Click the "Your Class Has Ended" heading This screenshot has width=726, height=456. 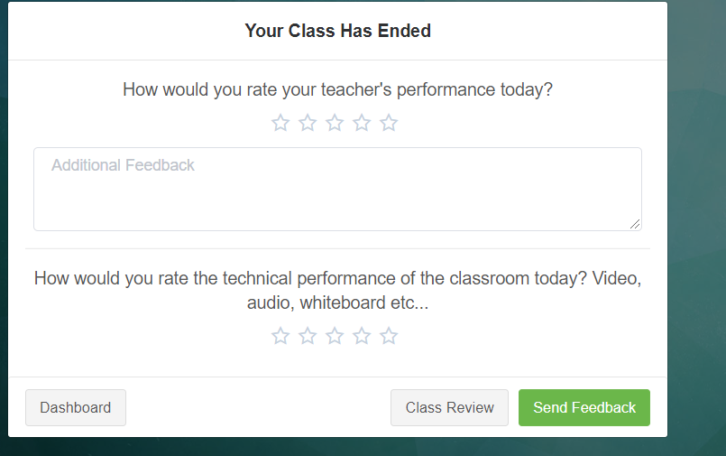point(338,31)
